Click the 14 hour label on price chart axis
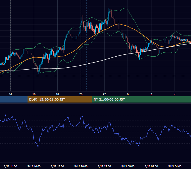This screenshot has width=191, height=169. [10, 94]
